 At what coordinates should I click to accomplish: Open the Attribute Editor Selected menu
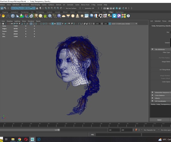tap(158, 21)
